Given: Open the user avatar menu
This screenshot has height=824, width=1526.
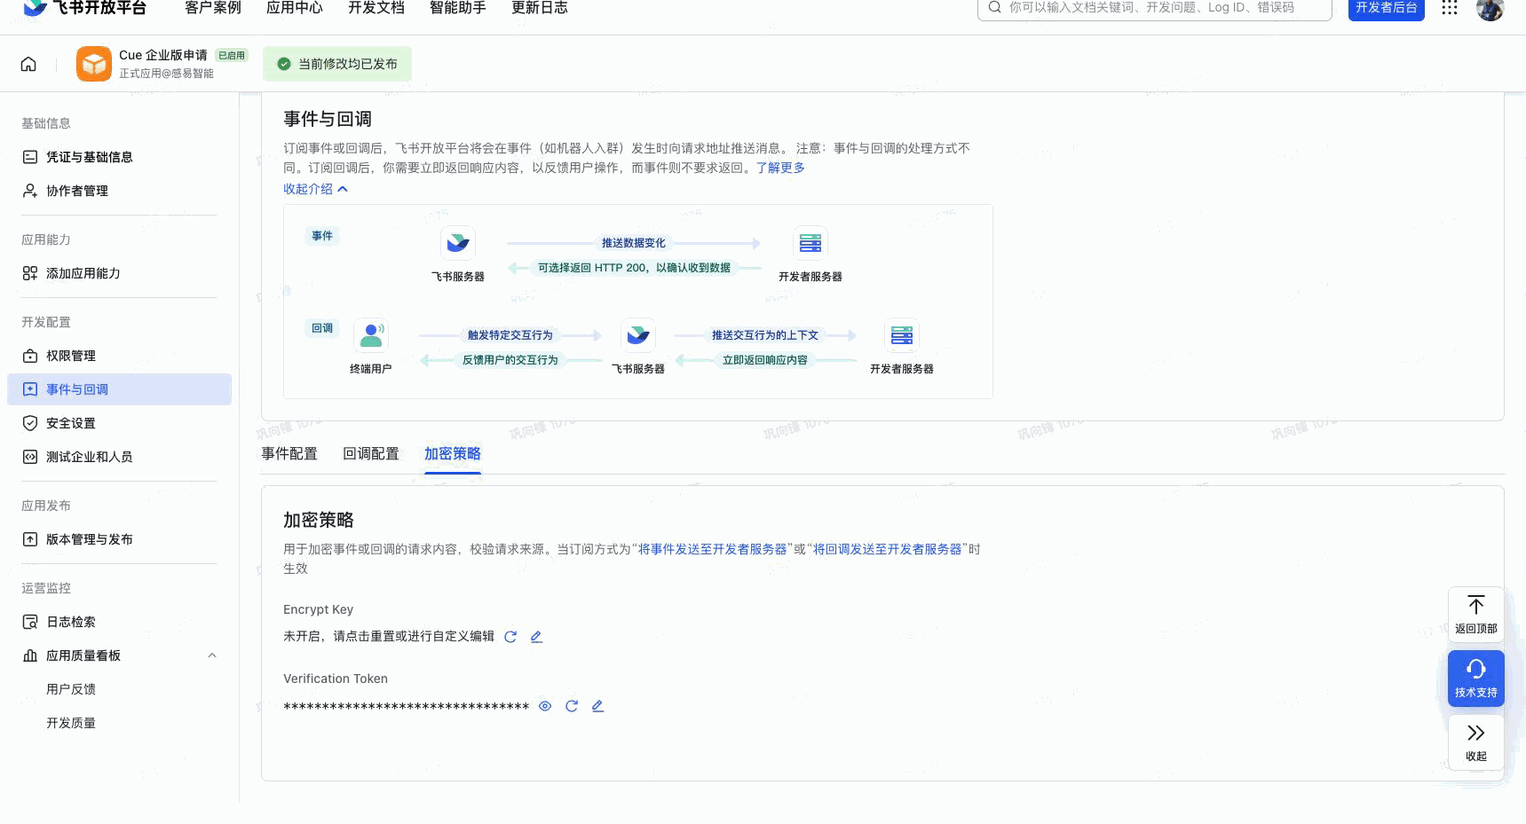Looking at the screenshot, I should pos(1490,9).
